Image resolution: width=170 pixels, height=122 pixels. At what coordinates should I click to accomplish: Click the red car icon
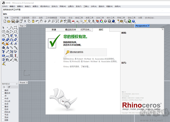73,21
